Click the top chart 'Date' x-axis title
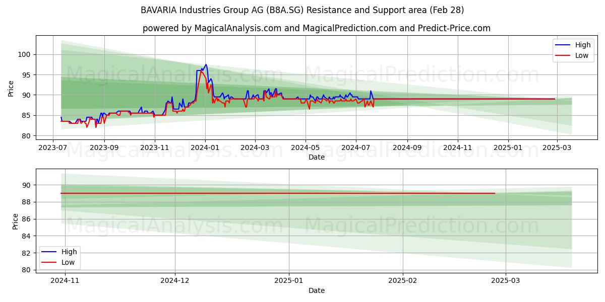 click(317, 158)
